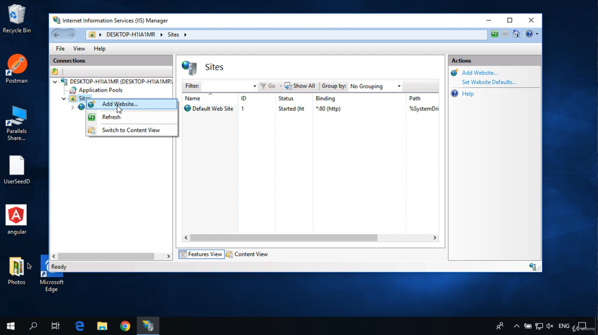
Task: Collapse the DESKTOP-H1IA1MR server node
Action: (x=55, y=81)
